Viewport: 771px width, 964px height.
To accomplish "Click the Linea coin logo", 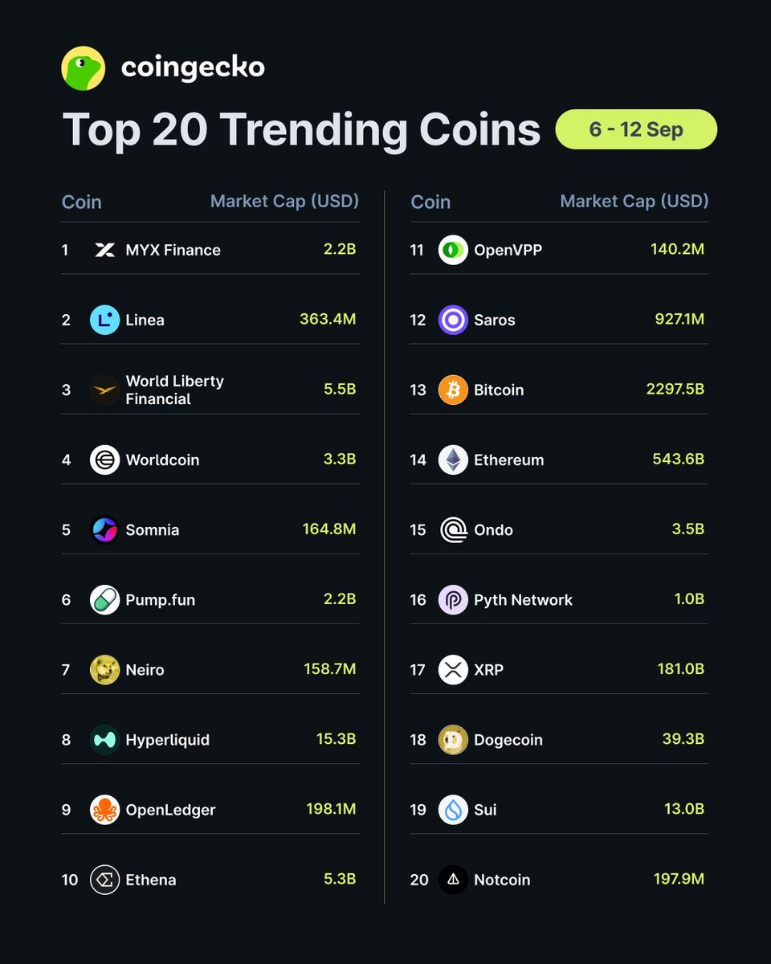I will tap(104, 320).
